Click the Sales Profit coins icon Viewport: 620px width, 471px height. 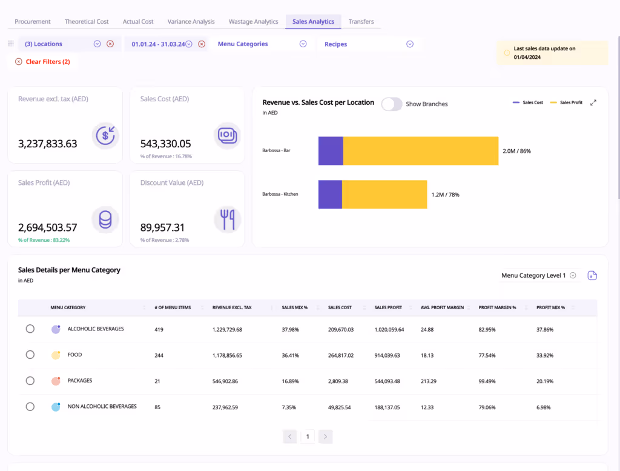[105, 219]
